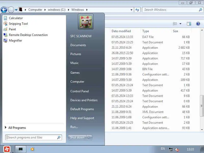The image size is (204, 153).
Task: Expand the Shut down options arrow
Action: (89, 137)
